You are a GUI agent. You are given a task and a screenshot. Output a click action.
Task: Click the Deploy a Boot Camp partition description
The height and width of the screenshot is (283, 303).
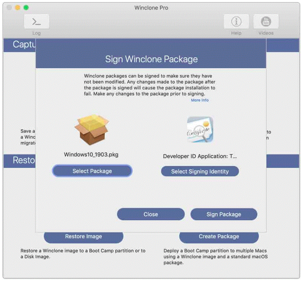(x=216, y=257)
